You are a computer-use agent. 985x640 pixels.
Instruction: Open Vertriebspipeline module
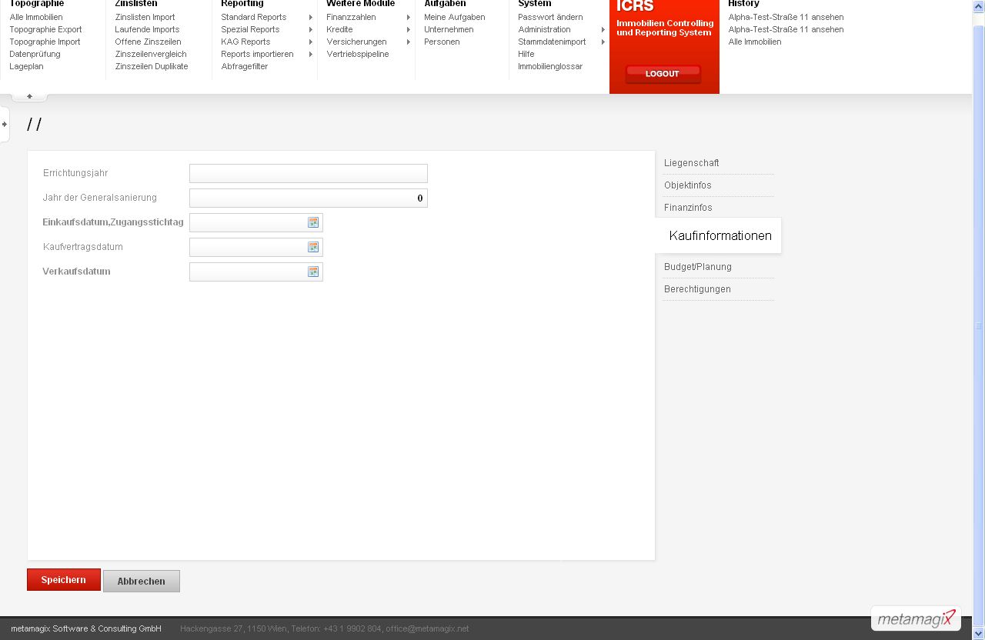[357, 54]
